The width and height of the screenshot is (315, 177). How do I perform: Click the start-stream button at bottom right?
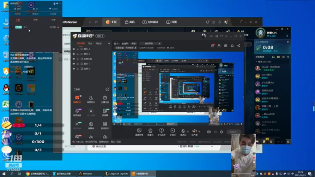[x=233, y=132]
